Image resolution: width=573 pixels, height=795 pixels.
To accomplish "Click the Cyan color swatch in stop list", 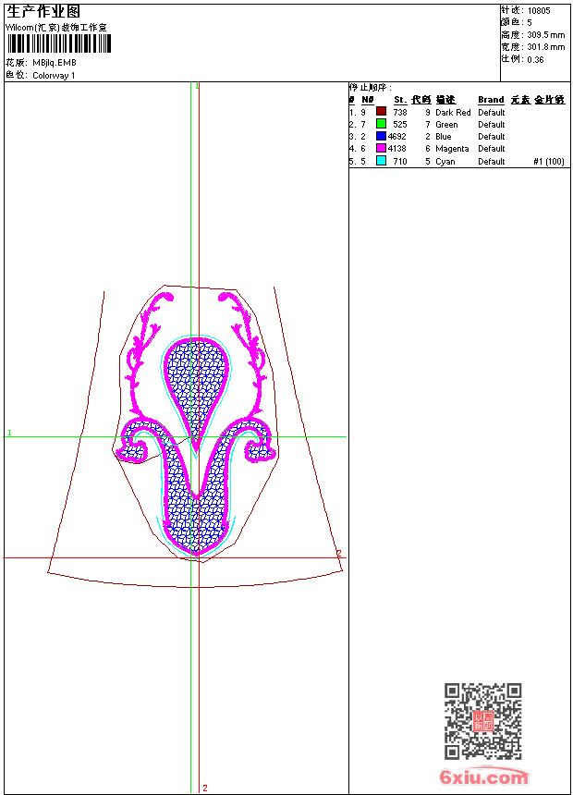I will pyautogui.click(x=381, y=161).
